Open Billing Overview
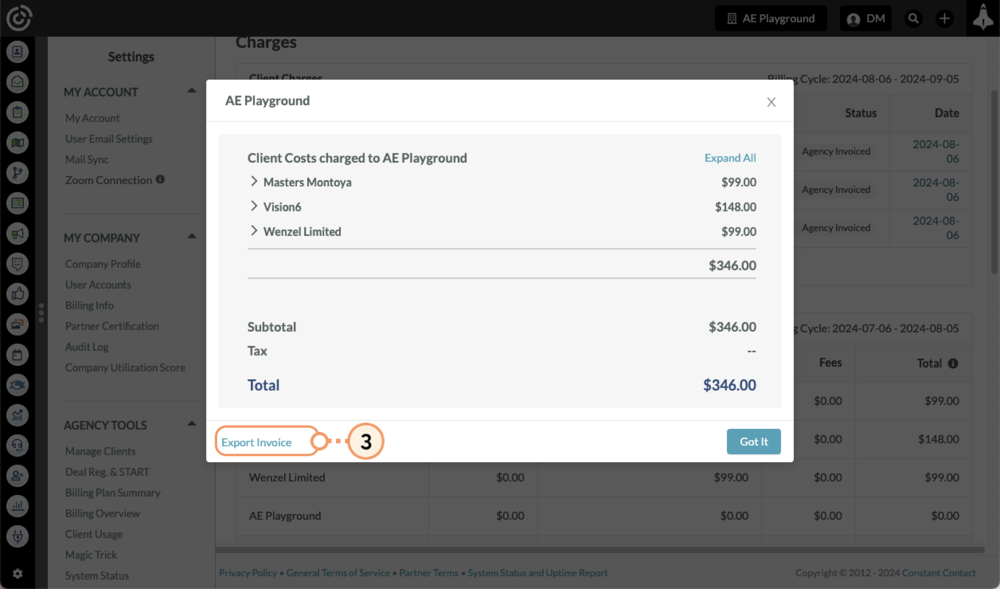Screen dimensions: 1000x589 pyautogui.click(x=103, y=513)
